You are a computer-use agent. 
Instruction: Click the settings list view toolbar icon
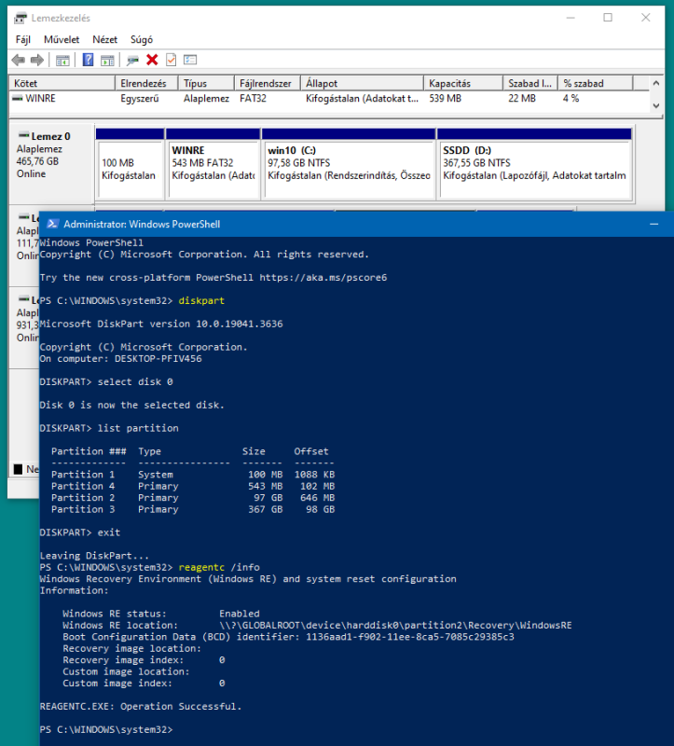pos(190,60)
